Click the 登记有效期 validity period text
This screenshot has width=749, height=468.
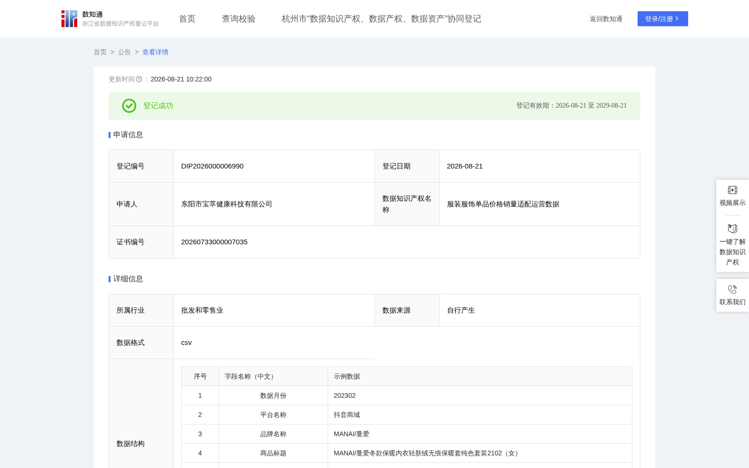[572, 106]
